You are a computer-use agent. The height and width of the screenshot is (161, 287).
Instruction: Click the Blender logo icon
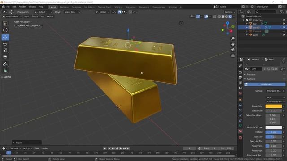3,7
